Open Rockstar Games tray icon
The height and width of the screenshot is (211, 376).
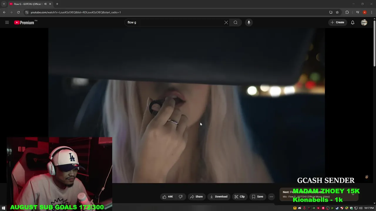point(295,208)
